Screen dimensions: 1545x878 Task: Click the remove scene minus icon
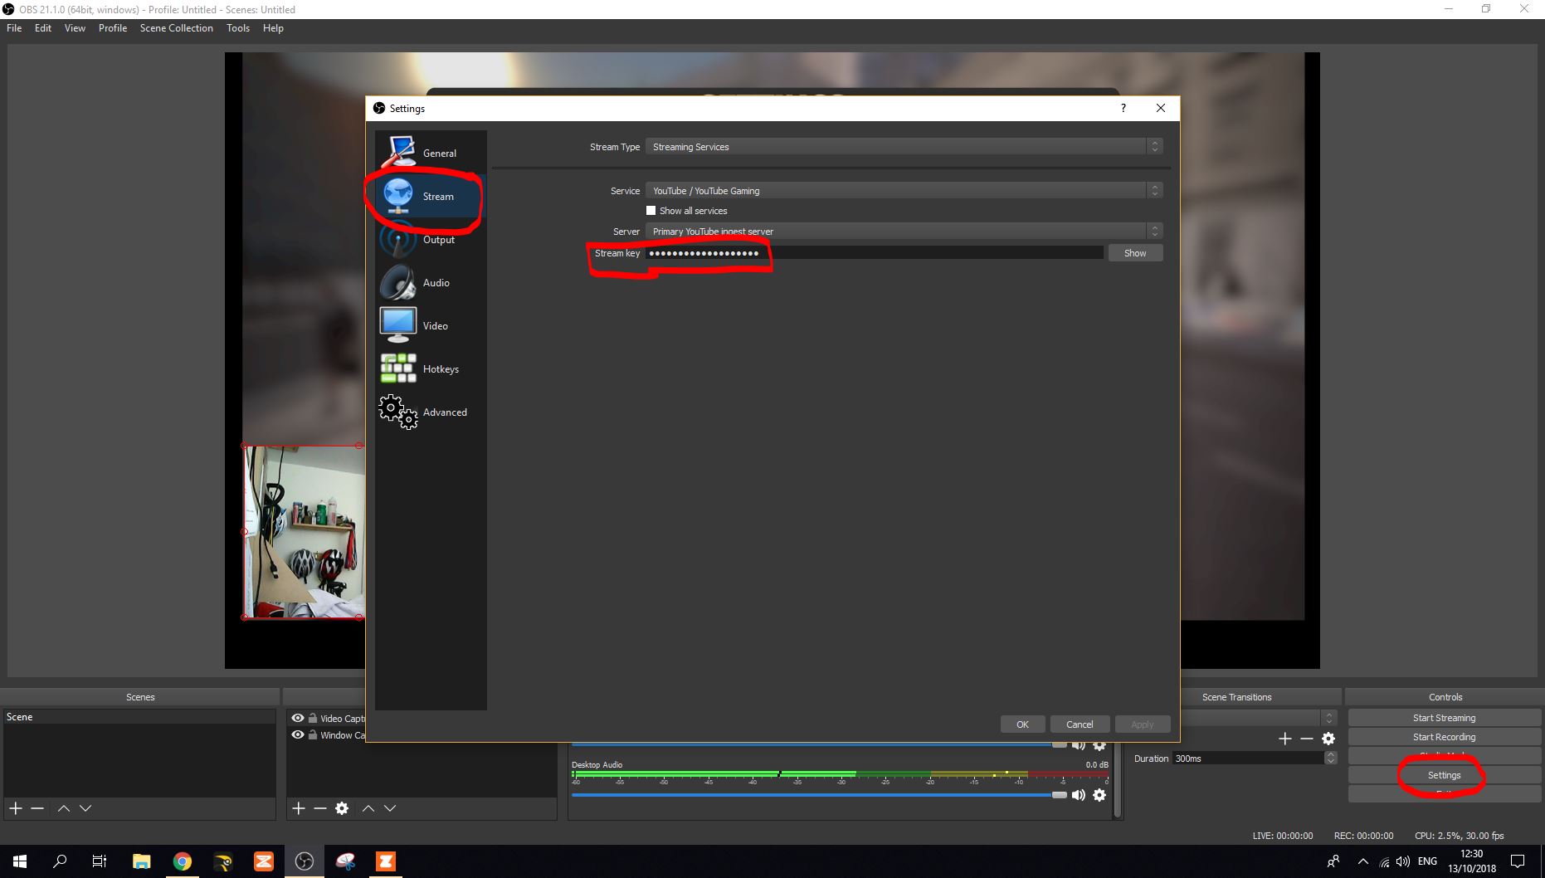(37, 808)
